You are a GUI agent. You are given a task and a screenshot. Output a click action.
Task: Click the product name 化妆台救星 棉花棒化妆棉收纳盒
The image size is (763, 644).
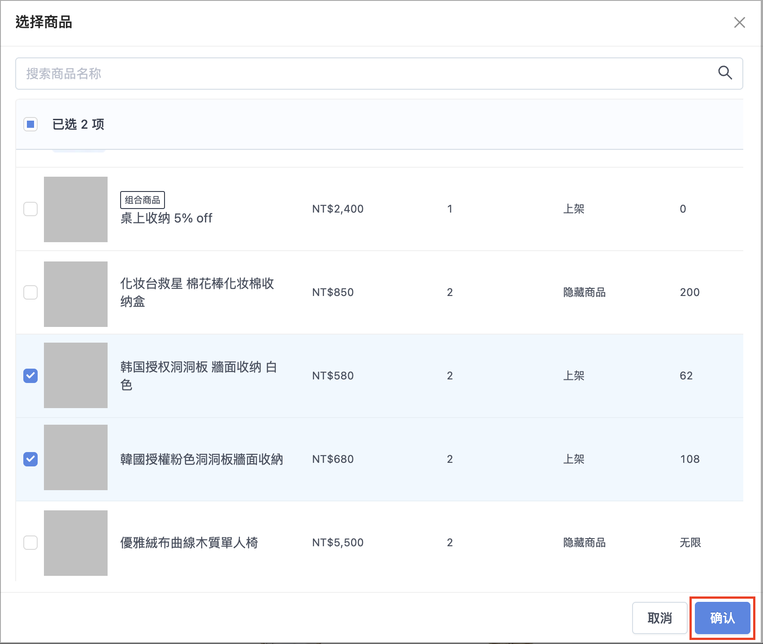pos(197,292)
